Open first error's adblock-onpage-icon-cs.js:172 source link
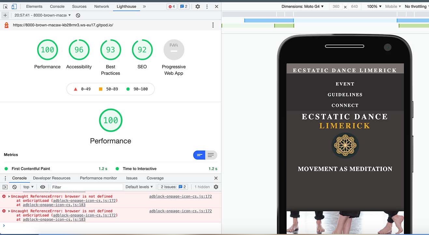This screenshot has height=235, width=429. click(180, 196)
